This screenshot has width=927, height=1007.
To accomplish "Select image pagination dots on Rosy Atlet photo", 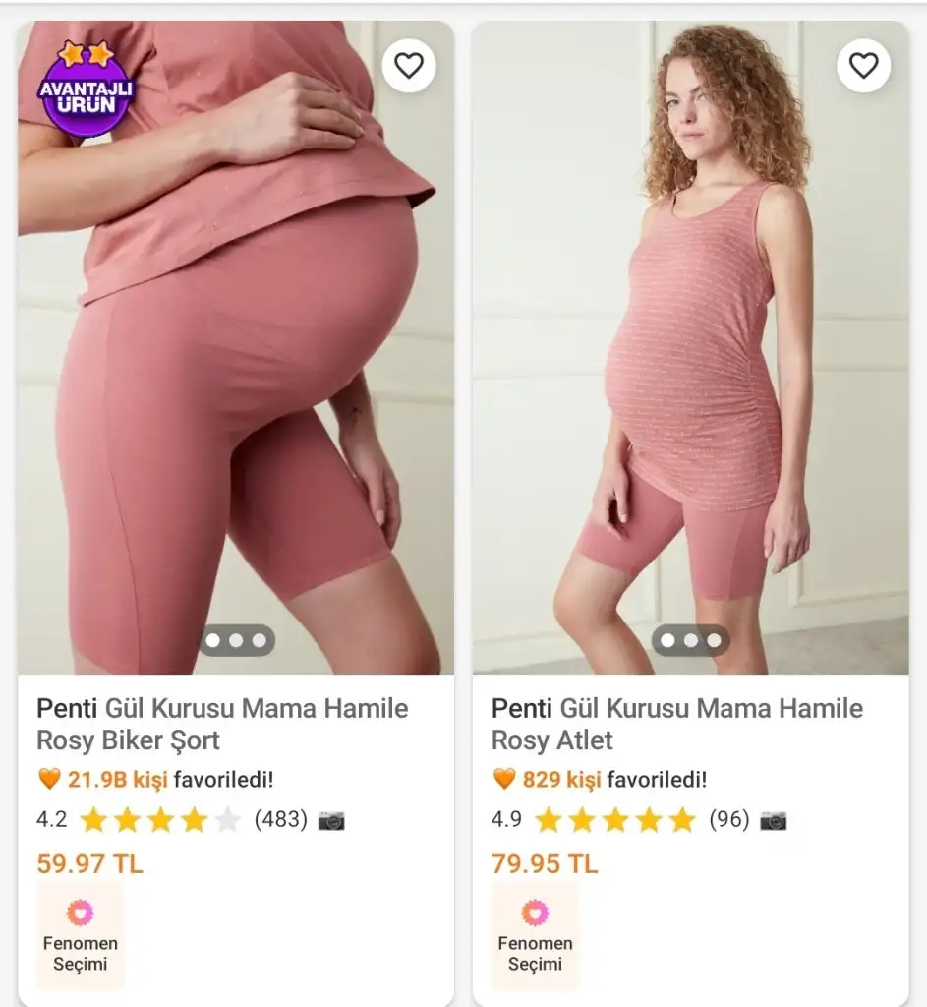I will pos(690,640).
